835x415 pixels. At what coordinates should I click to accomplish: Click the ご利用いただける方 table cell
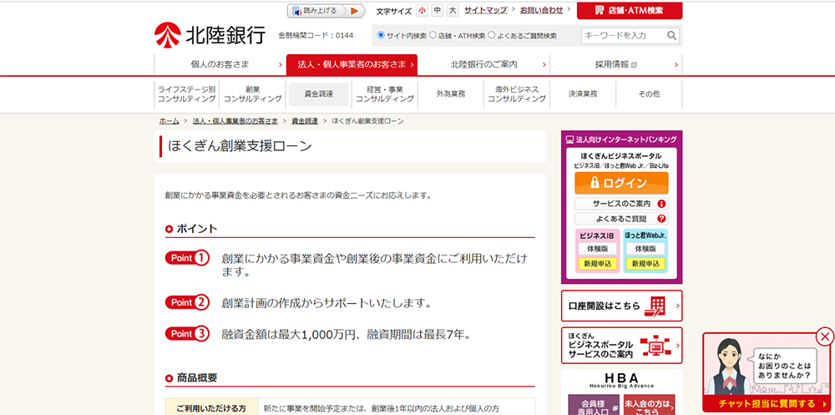(x=211, y=408)
